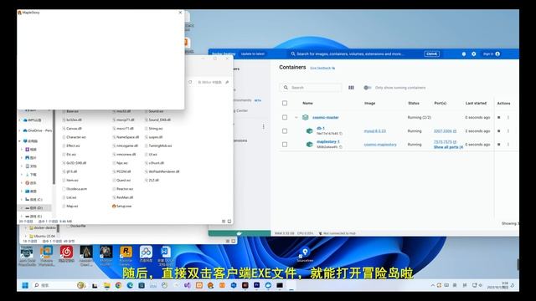The height and width of the screenshot is (301, 536).
Task: Check the cosmic-master row checkbox
Action: pyautogui.click(x=285, y=117)
